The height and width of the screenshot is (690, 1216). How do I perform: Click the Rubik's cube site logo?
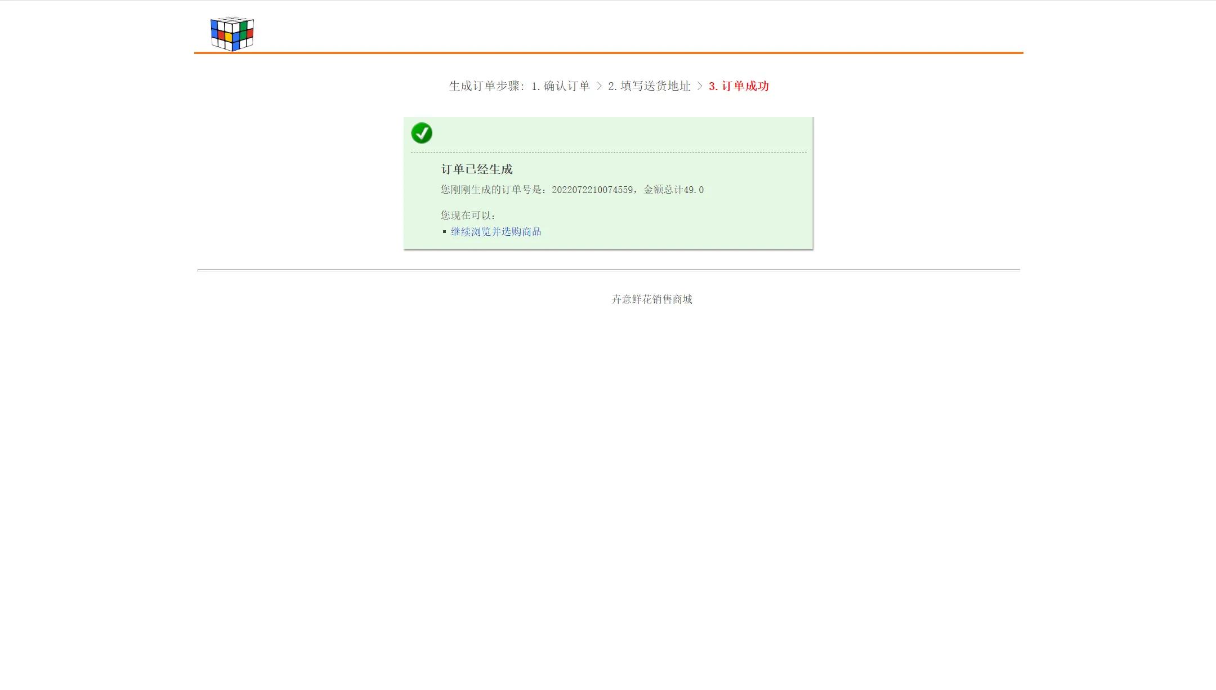232,34
